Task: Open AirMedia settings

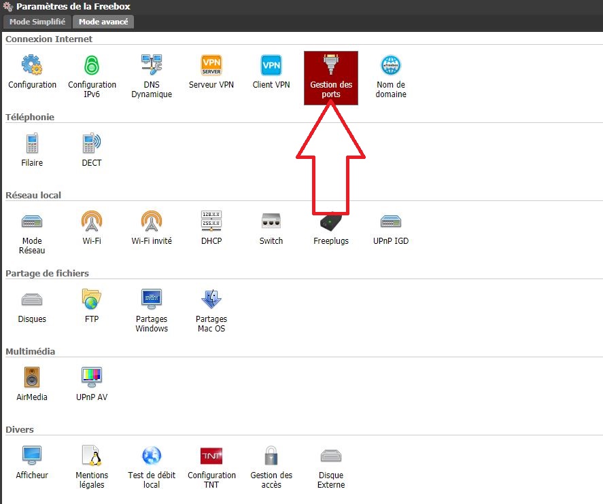Action: tap(32, 384)
